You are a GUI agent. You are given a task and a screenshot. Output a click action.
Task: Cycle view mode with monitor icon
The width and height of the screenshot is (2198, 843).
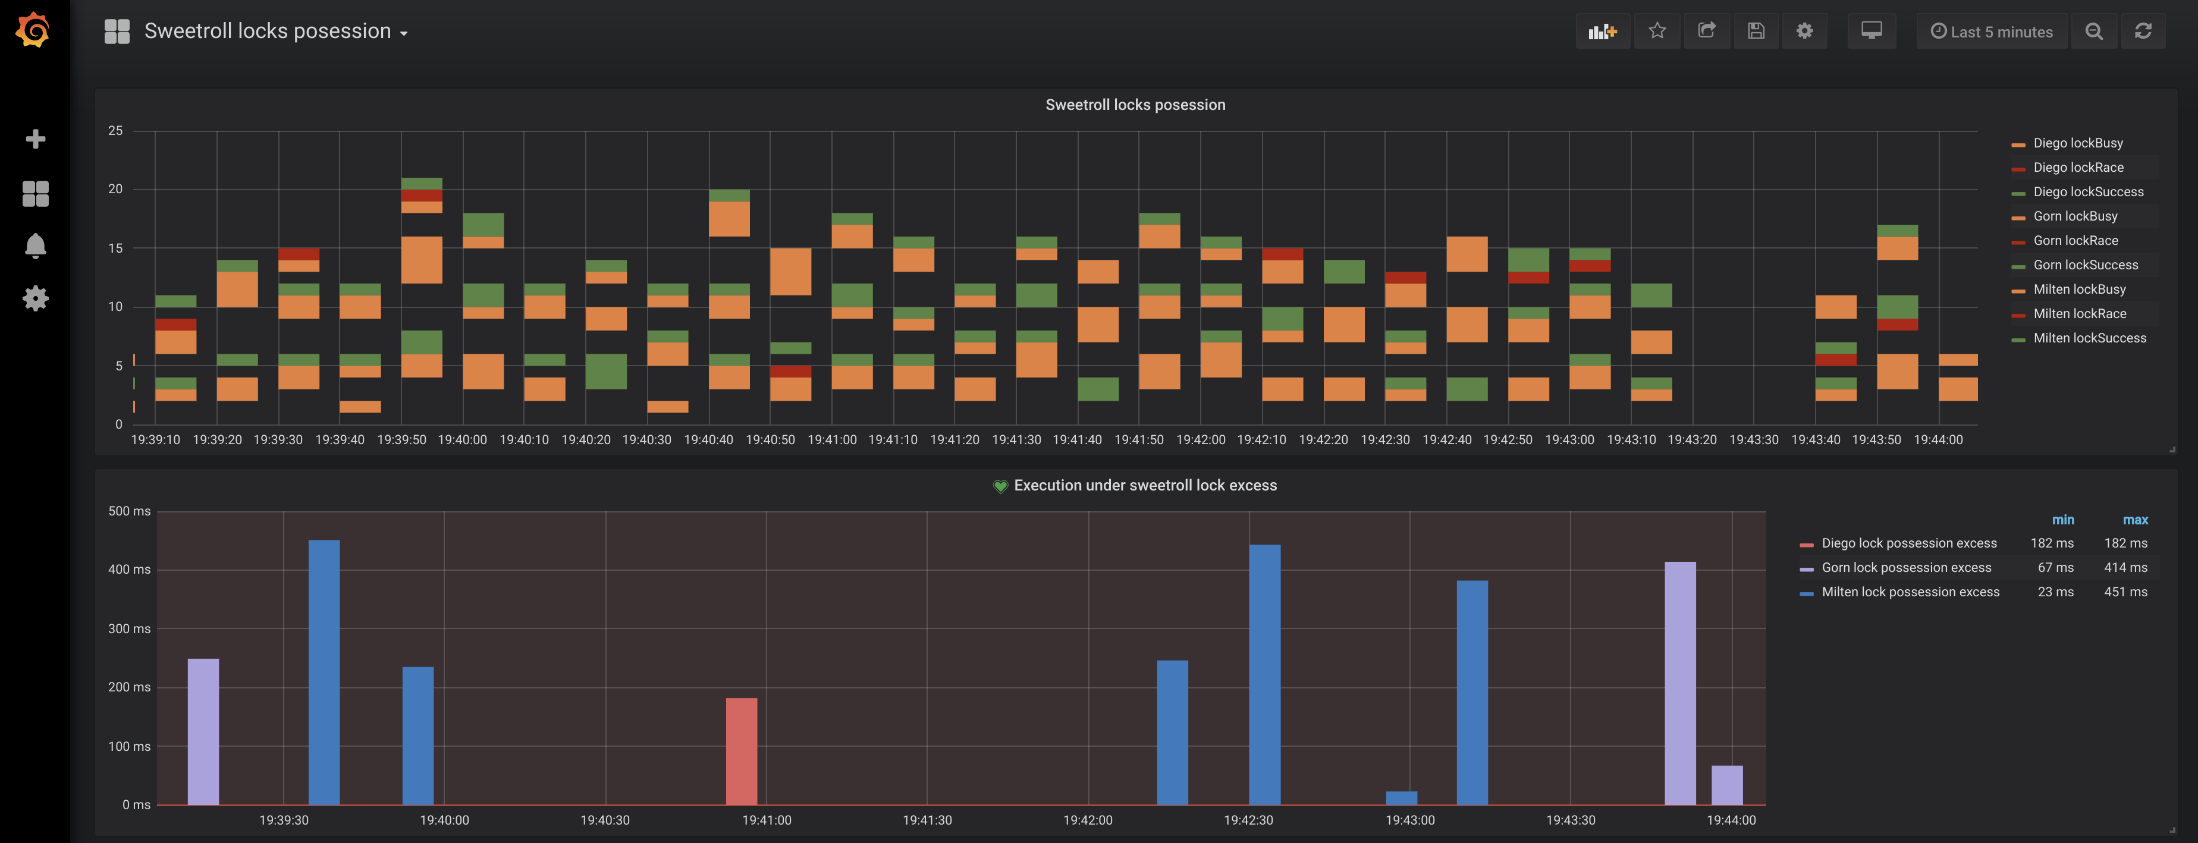coord(1871,32)
